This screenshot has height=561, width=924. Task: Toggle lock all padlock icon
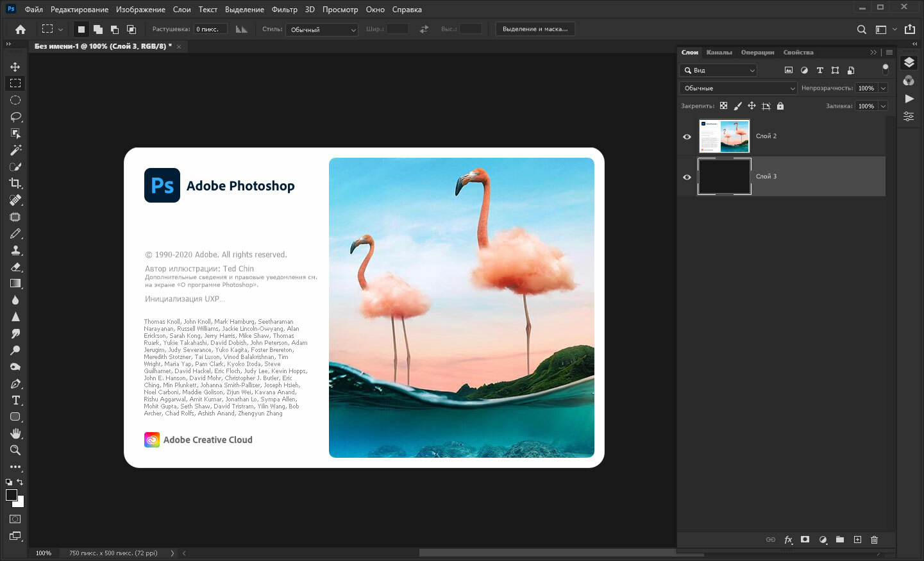click(780, 106)
